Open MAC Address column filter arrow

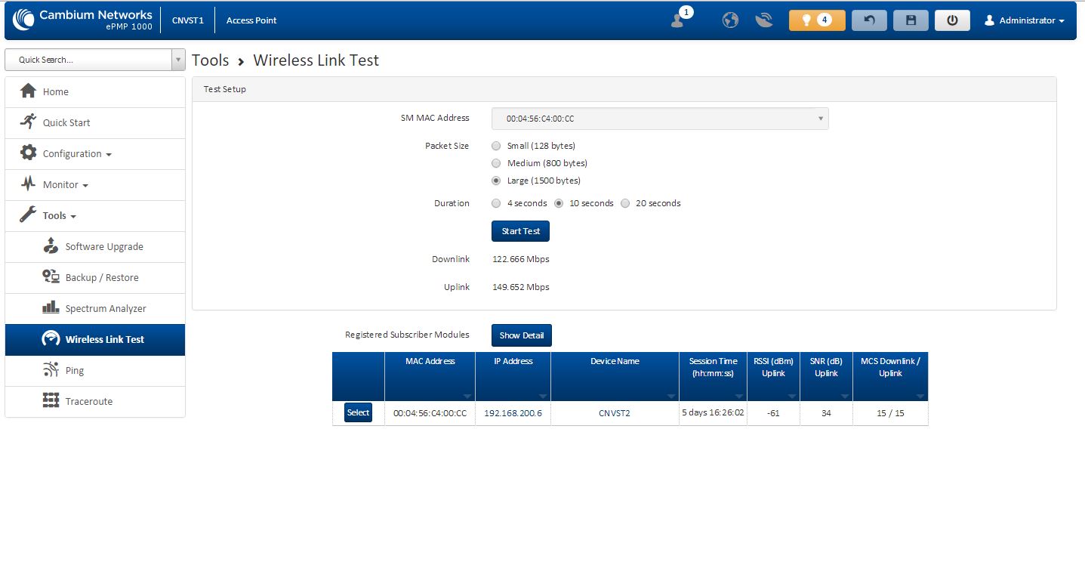tap(467, 397)
